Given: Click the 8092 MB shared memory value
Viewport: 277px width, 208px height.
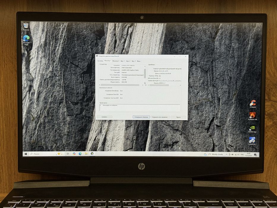Looking at the screenshot, I should click(124, 82).
